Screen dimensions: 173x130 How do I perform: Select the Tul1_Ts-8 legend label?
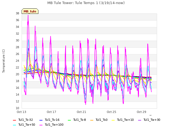pos(79,120)
